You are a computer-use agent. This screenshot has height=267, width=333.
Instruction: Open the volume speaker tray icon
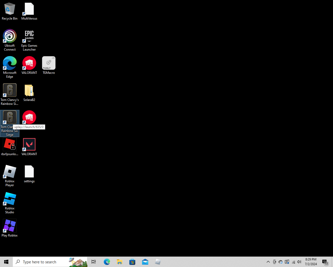tap(299, 262)
